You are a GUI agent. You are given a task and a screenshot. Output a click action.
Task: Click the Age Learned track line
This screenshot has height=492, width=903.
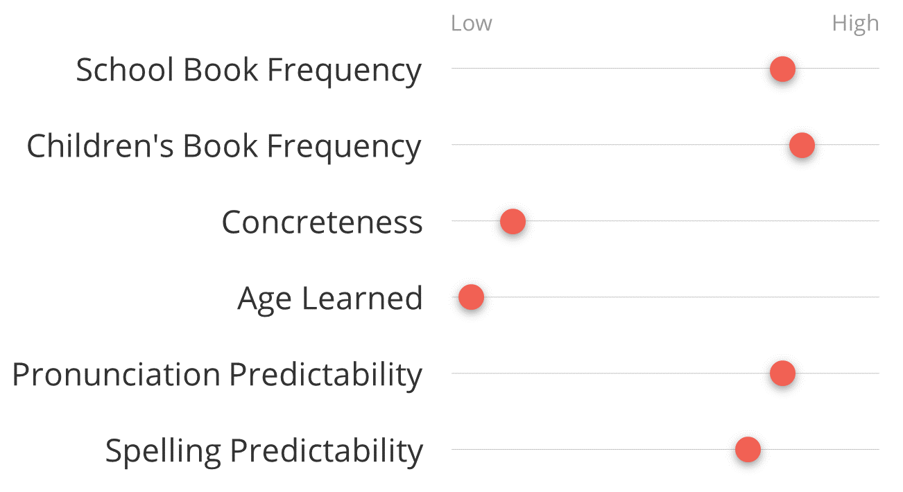(665, 297)
